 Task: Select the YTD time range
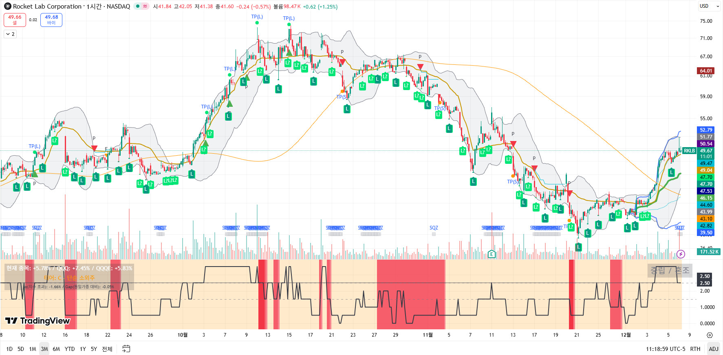click(x=70, y=349)
